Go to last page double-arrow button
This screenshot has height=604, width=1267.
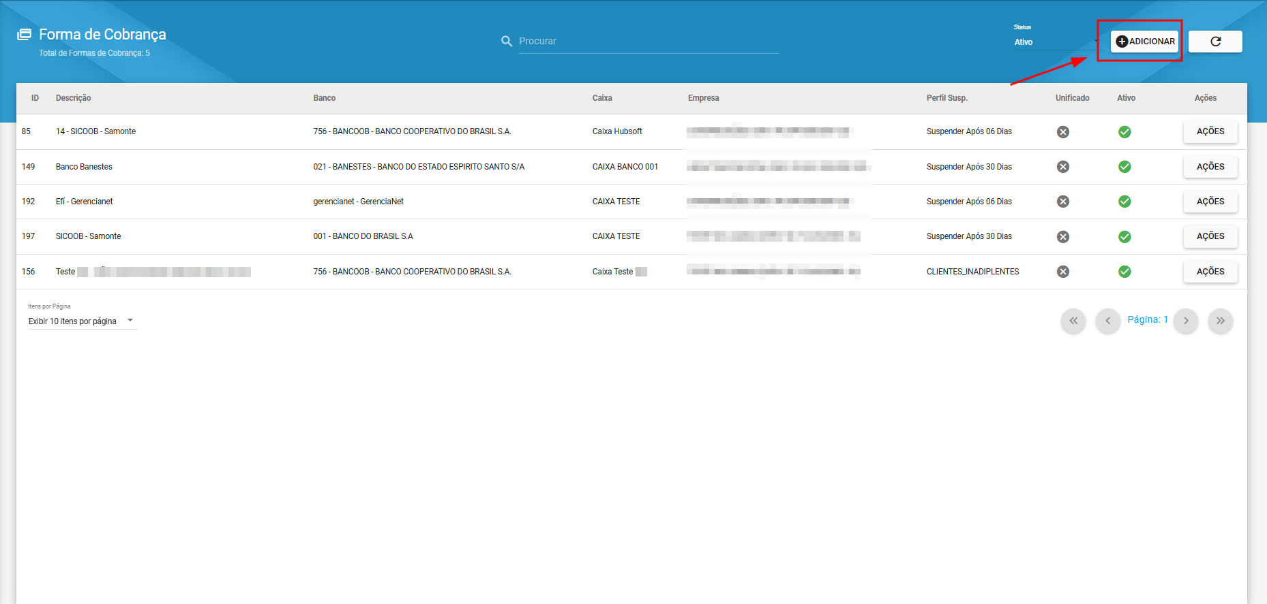click(1220, 321)
